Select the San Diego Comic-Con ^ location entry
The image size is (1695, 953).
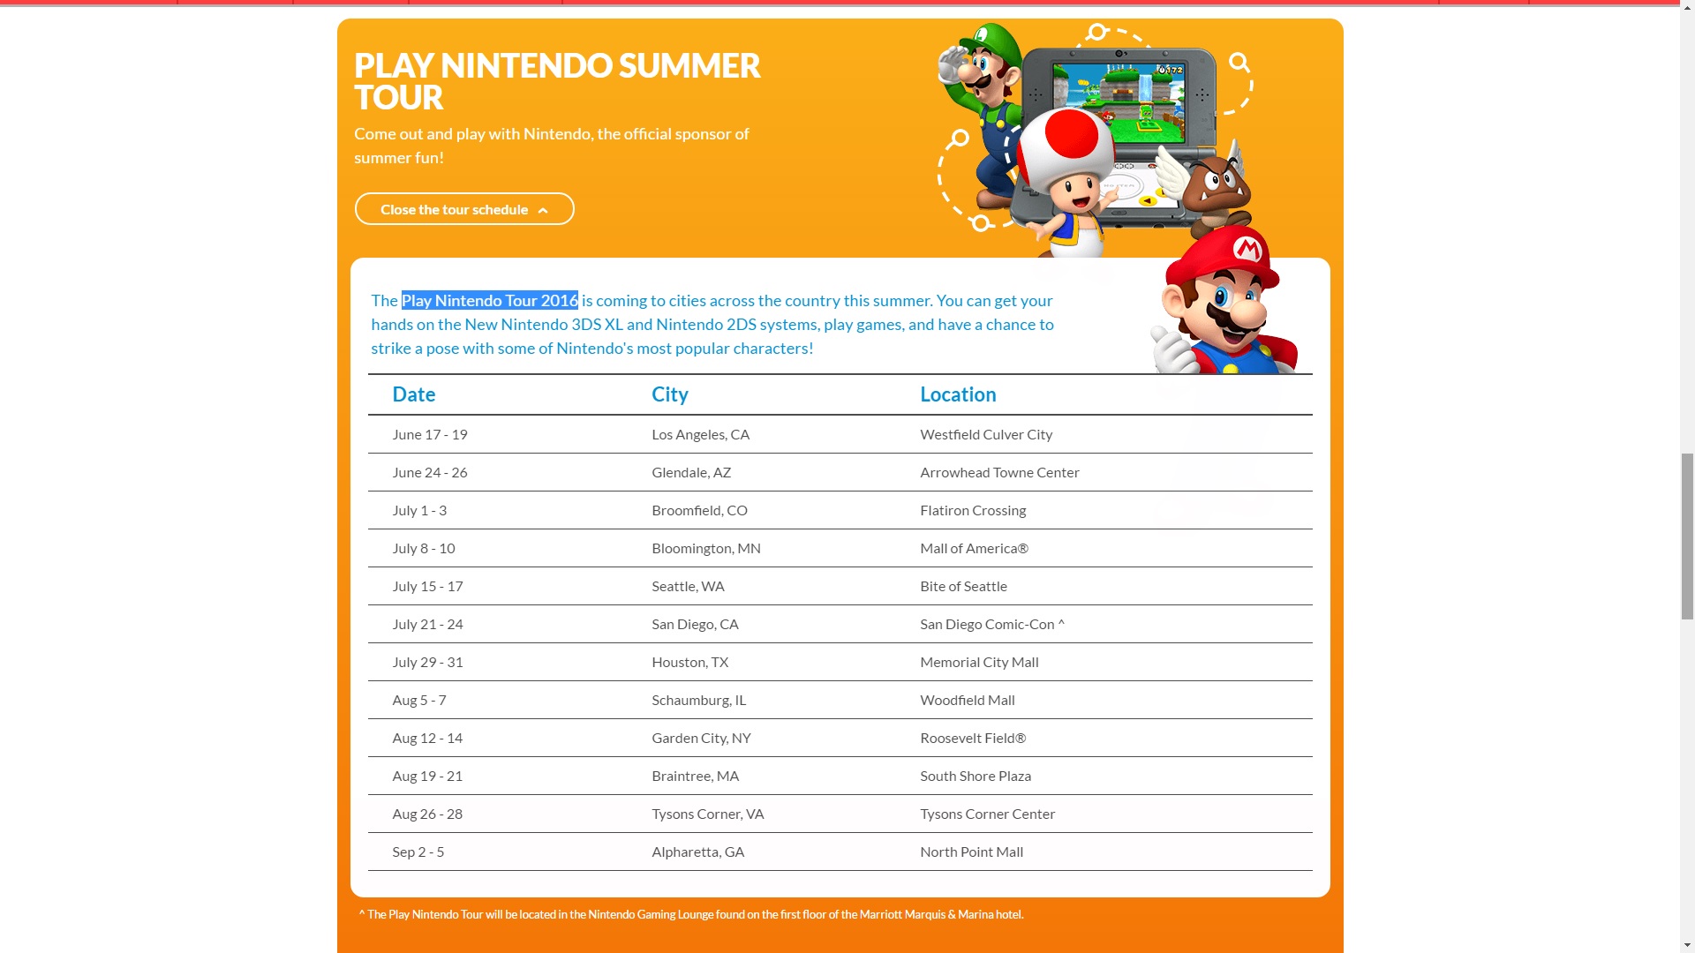992,624
